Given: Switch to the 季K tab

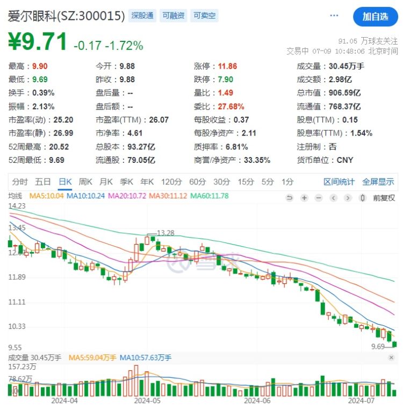Looking at the screenshot, I should (126, 182).
